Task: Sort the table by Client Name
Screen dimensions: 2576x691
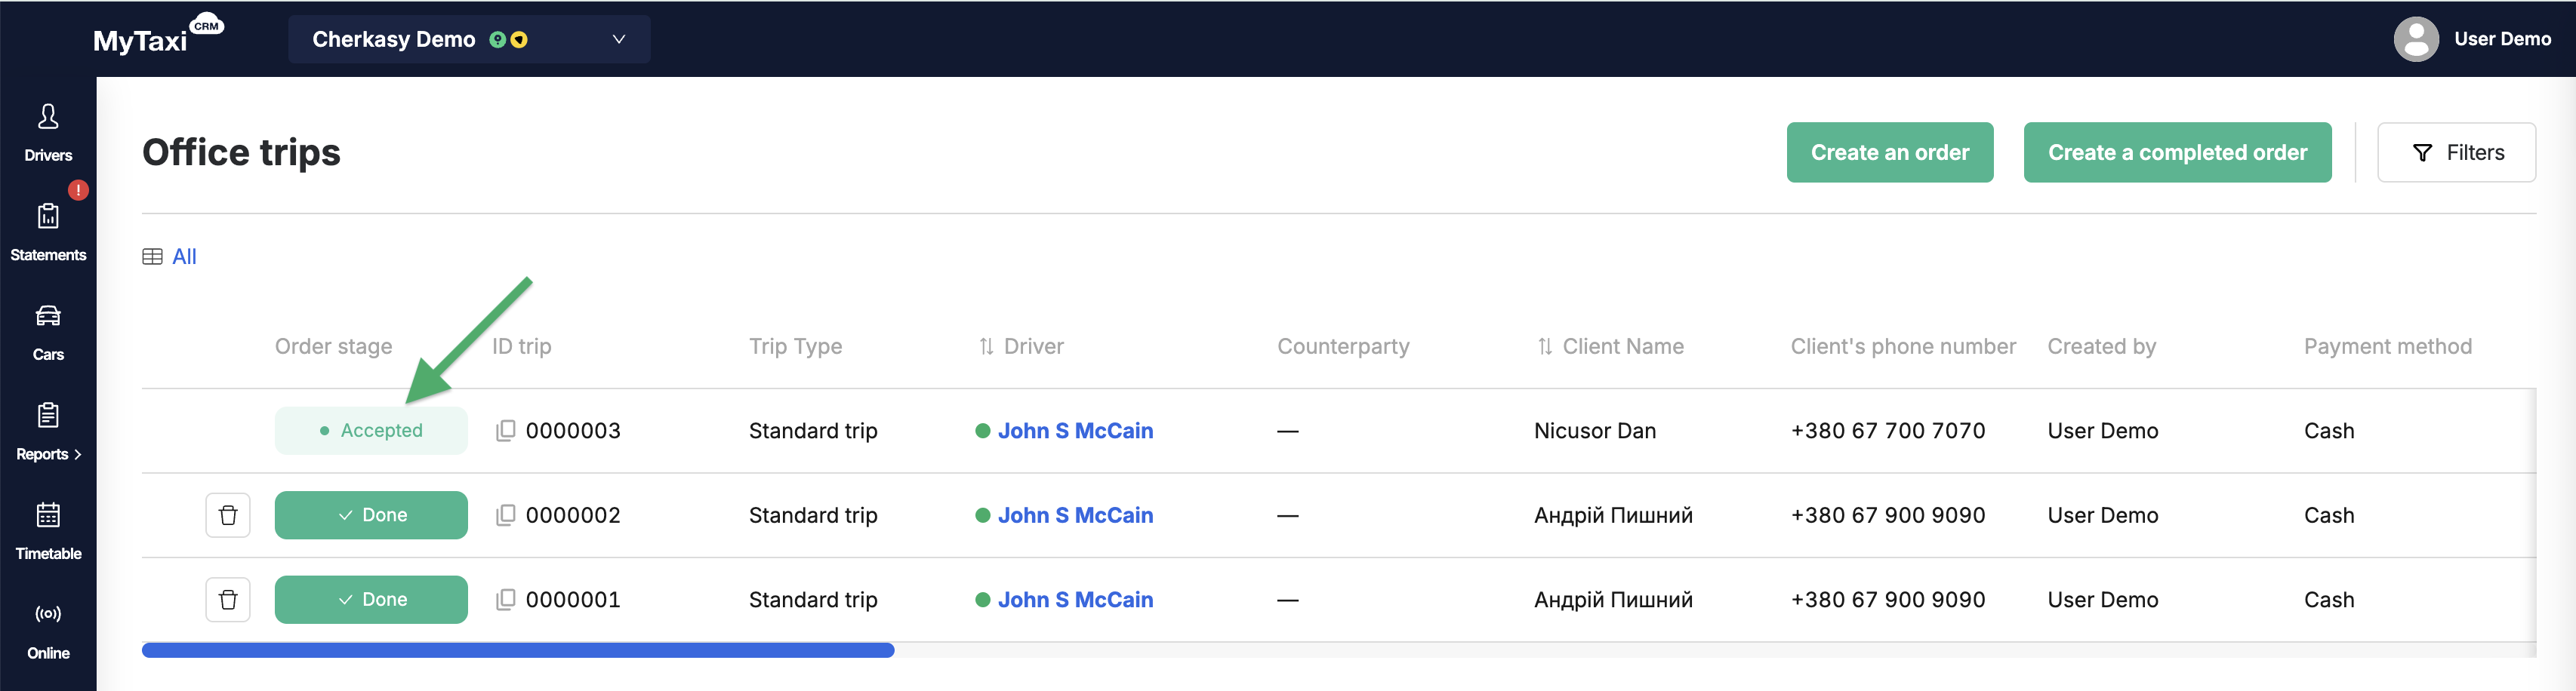Action: point(1610,346)
